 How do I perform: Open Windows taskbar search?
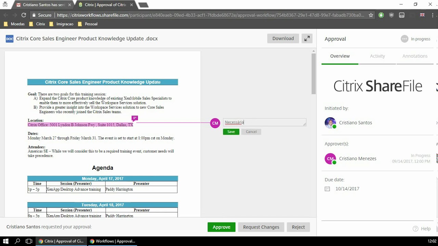[x=17, y=241]
